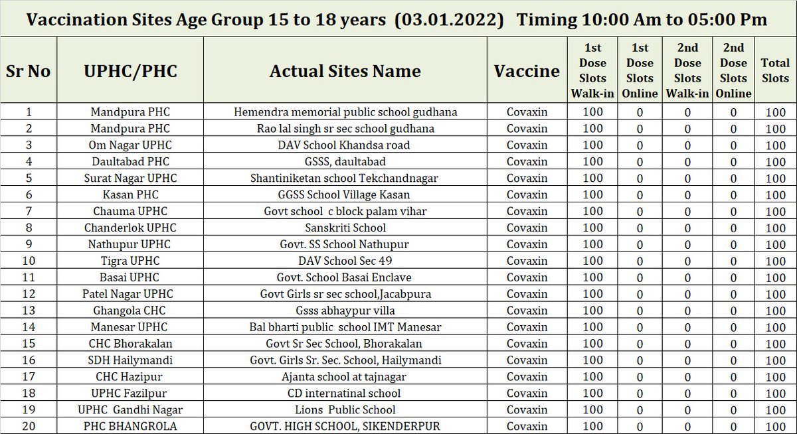This screenshot has width=797, height=434.
Task: Select 'Tigra UPHC' cell
Action: pyautogui.click(x=130, y=261)
